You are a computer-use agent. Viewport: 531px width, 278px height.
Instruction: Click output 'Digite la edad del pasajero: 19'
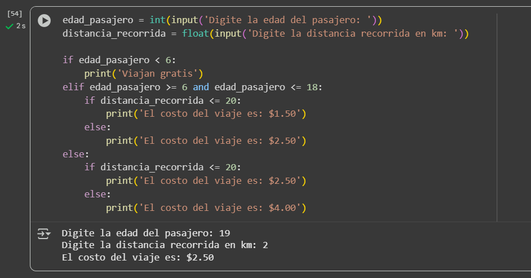(146, 233)
